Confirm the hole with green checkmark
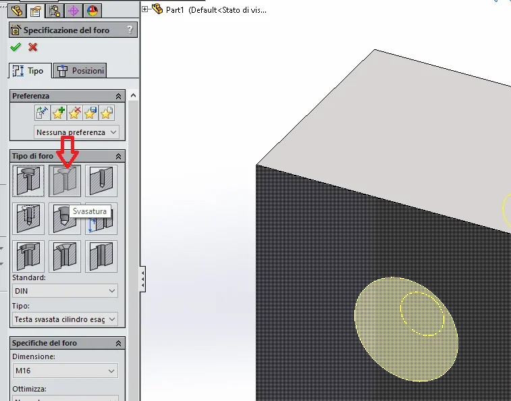The width and height of the screenshot is (511, 401). [16, 47]
